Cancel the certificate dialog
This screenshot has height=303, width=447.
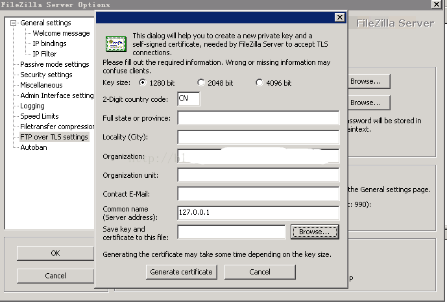[260, 272]
